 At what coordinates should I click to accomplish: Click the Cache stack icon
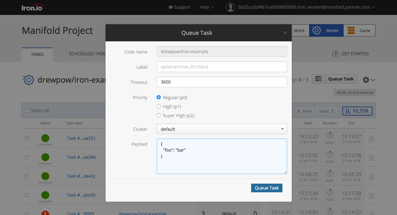click(x=351, y=30)
